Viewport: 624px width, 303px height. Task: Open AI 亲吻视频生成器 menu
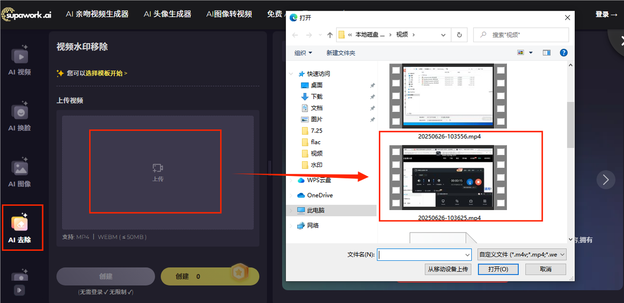(x=97, y=14)
